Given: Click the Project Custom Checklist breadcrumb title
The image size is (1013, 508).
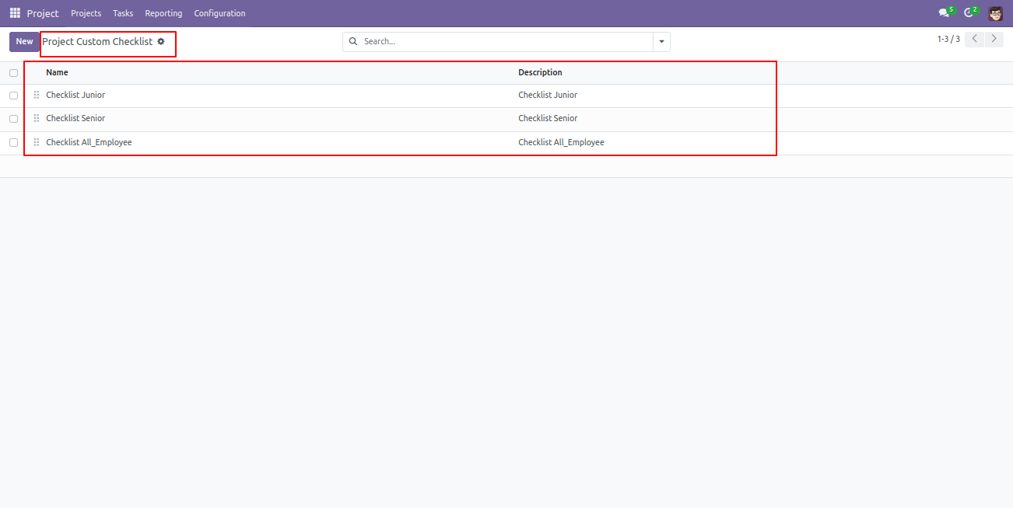Looking at the screenshot, I should click(97, 41).
